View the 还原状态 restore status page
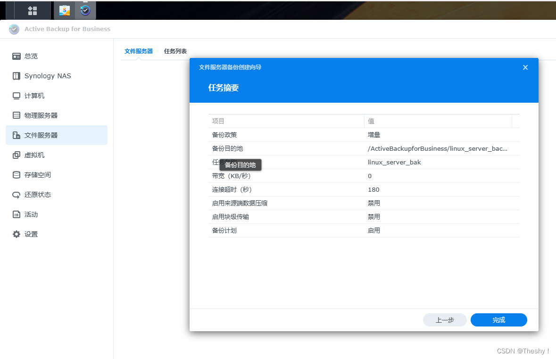556x359 pixels. [x=34, y=194]
